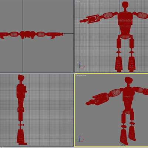Click the axis tripod in Perspective viewport

pyautogui.click(x=80, y=139)
